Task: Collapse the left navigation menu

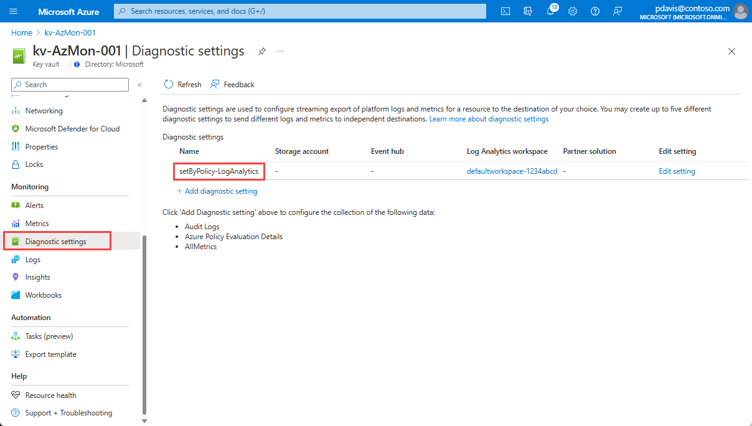Action: click(139, 85)
